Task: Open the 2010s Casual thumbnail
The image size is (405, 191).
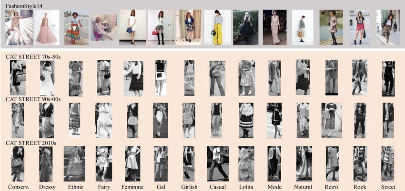Action: pos(218,164)
